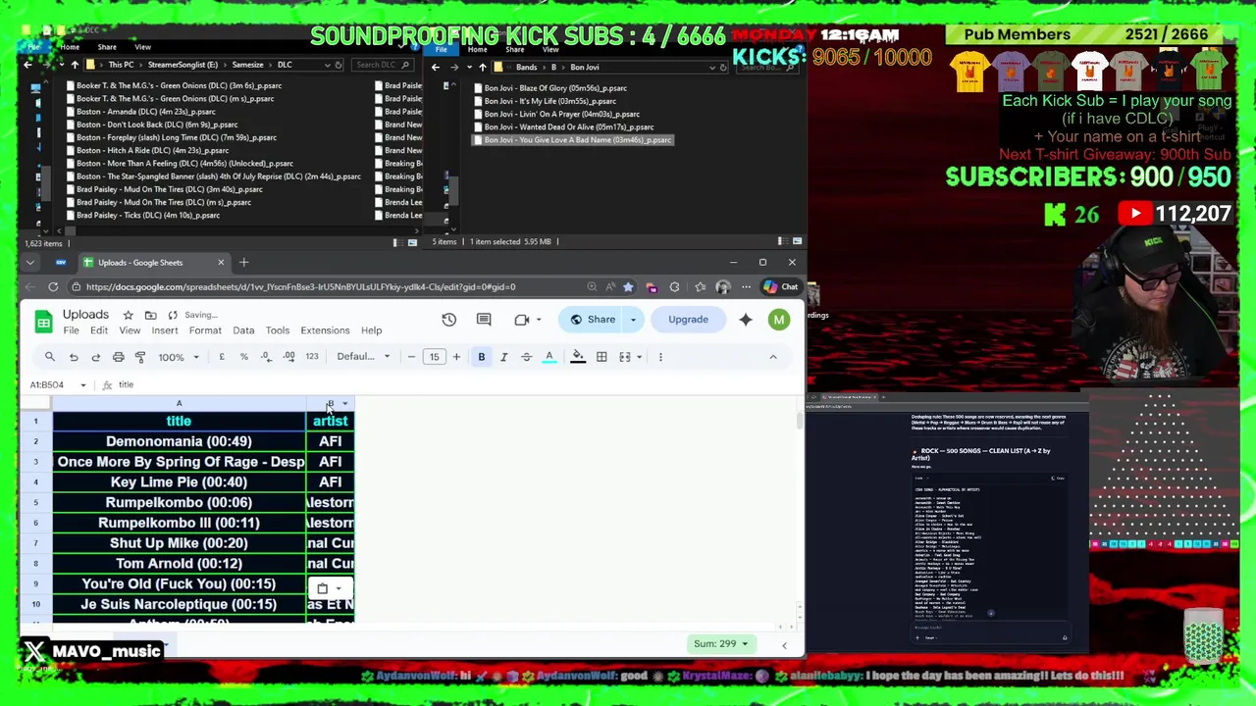1256x706 pixels.
Task: Open version history clock icon
Action: tap(449, 320)
